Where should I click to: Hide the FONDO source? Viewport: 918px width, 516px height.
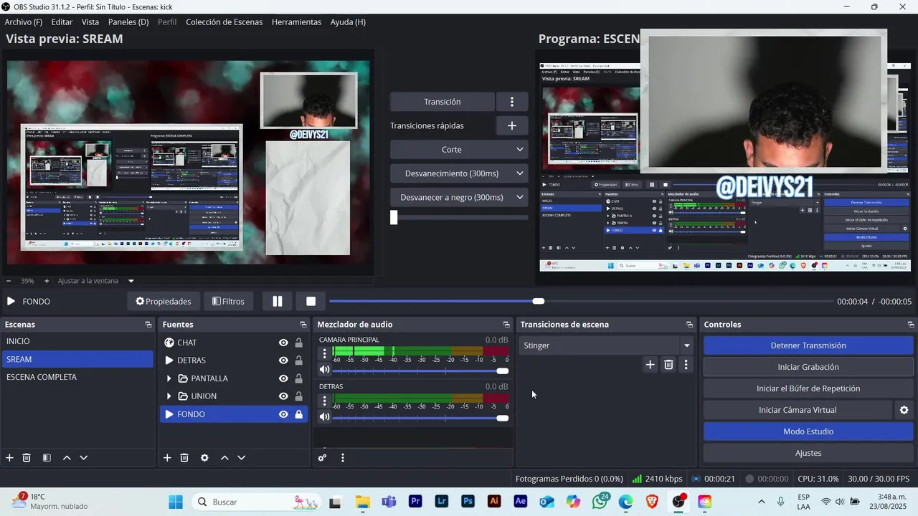tap(284, 414)
